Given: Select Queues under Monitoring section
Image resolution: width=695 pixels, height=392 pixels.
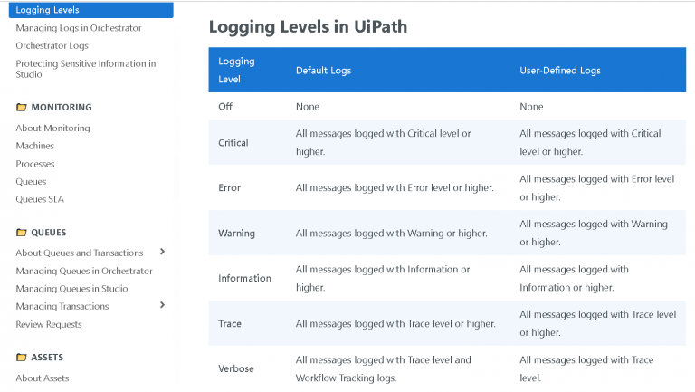Looking at the screenshot, I should pyautogui.click(x=31, y=181).
